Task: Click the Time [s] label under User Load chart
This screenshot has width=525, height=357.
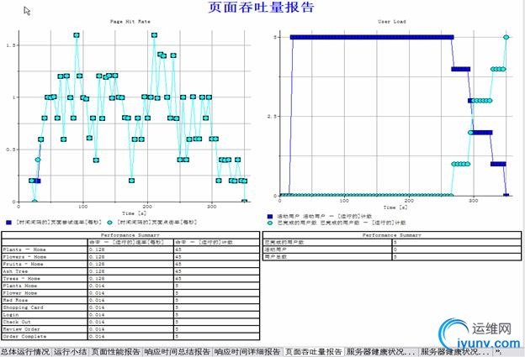Action: point(395,207)
